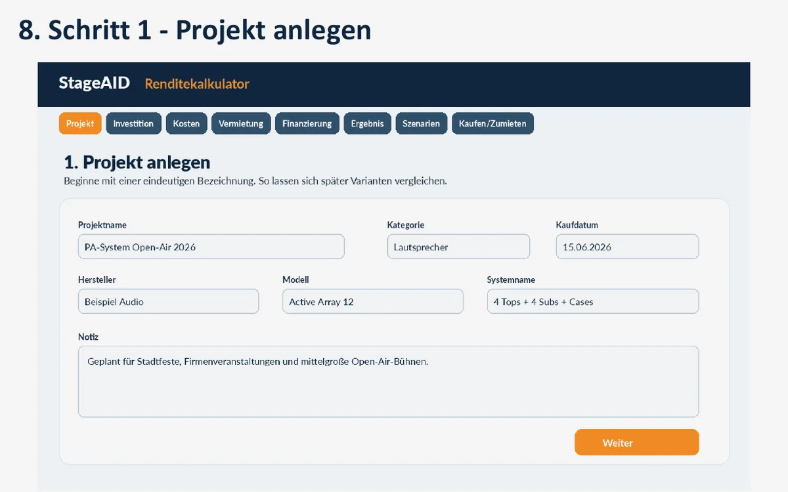
Task: Open the Investition tab
Action: (x=133, y=123)
